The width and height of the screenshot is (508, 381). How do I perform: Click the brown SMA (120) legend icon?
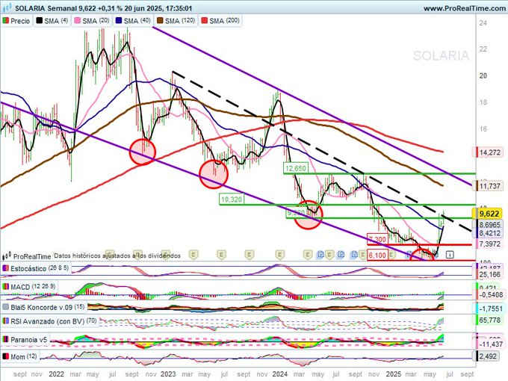[x=160, y=21]
